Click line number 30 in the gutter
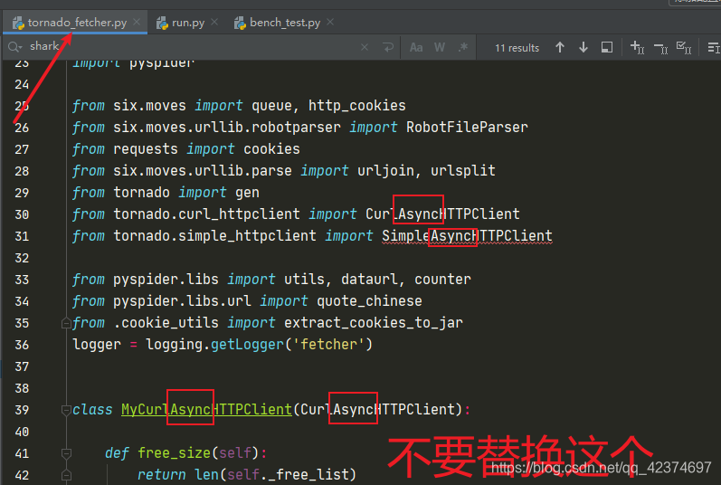The image size is (721, 485). pos(22,214)
